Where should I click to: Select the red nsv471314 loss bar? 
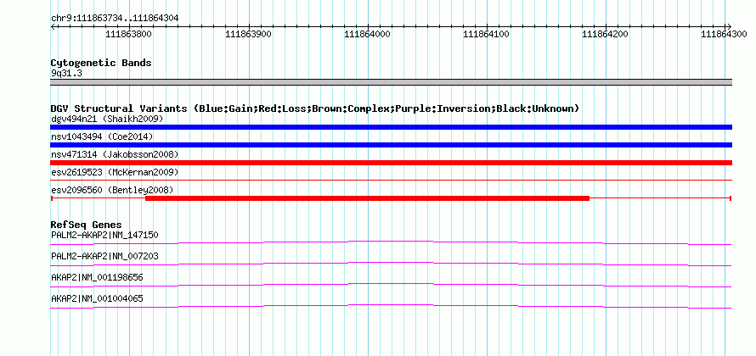392,163
